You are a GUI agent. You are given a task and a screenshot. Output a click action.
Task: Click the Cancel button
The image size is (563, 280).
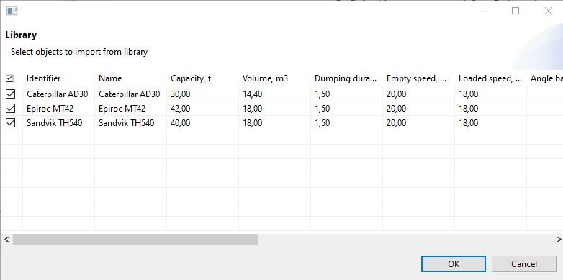click(524, 264)
